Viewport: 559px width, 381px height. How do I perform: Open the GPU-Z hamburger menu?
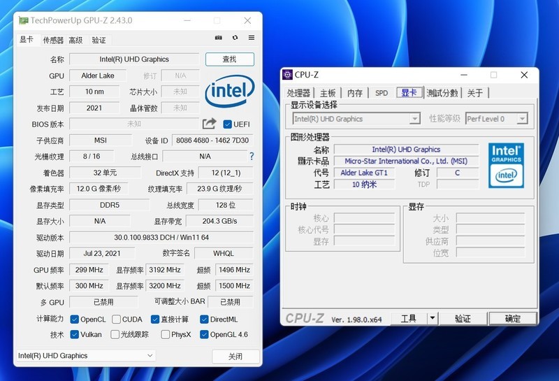click(252, 38)
